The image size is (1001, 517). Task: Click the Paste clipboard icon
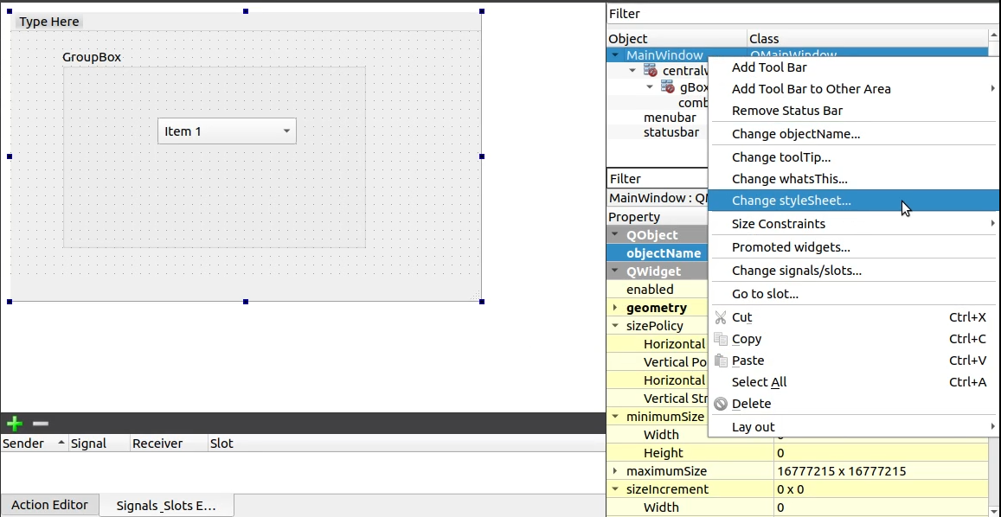[721, 361]
